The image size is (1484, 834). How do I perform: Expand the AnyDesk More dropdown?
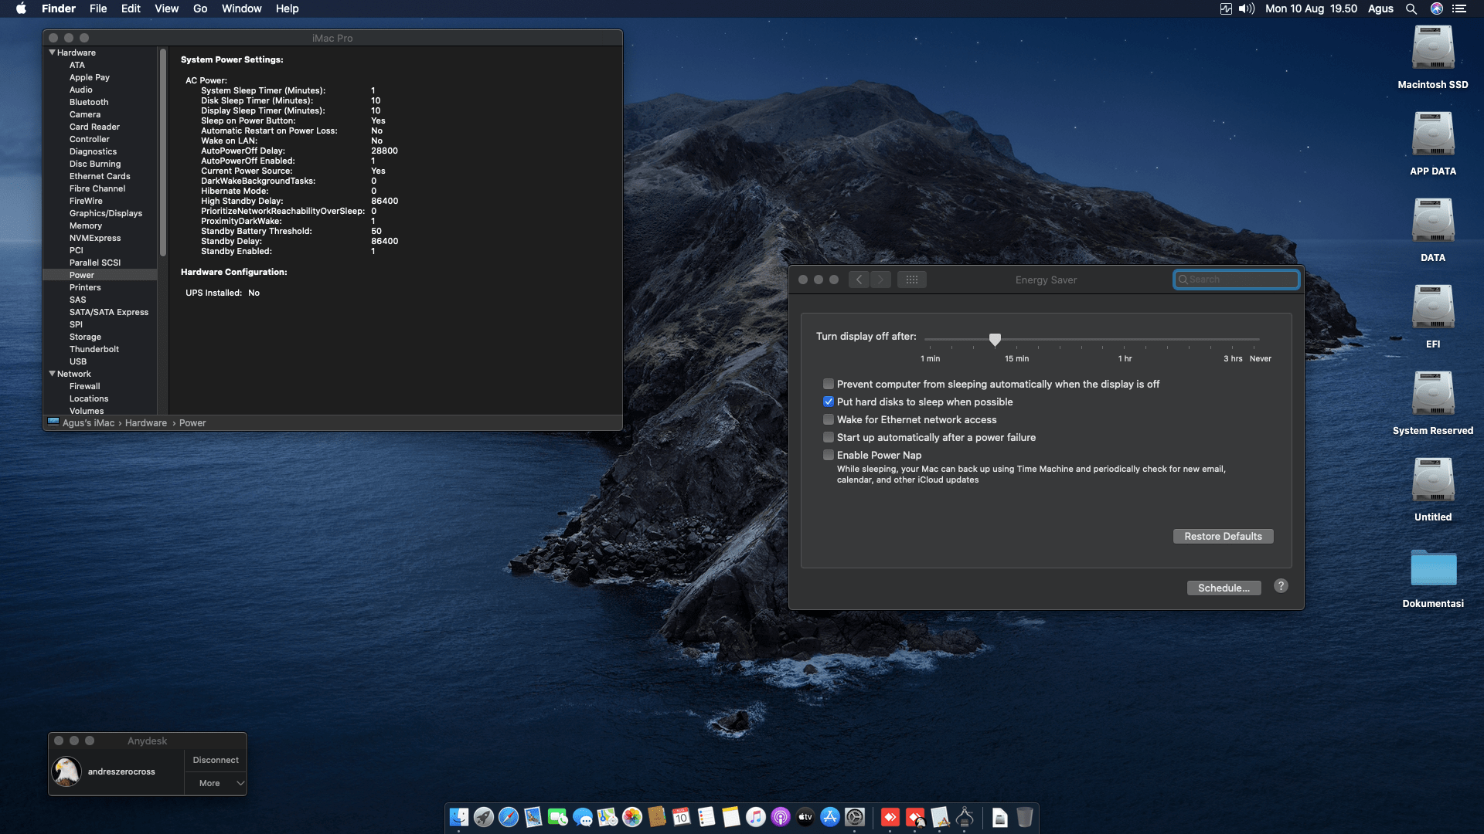tap(216, 783)
